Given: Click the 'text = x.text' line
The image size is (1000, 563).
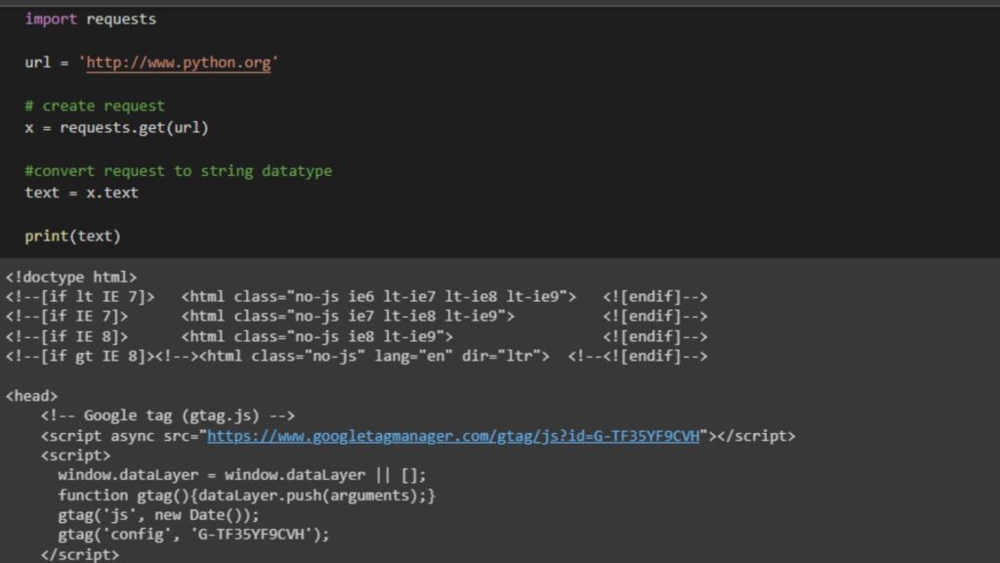Looking at the screenshot, I should [82, 193].
